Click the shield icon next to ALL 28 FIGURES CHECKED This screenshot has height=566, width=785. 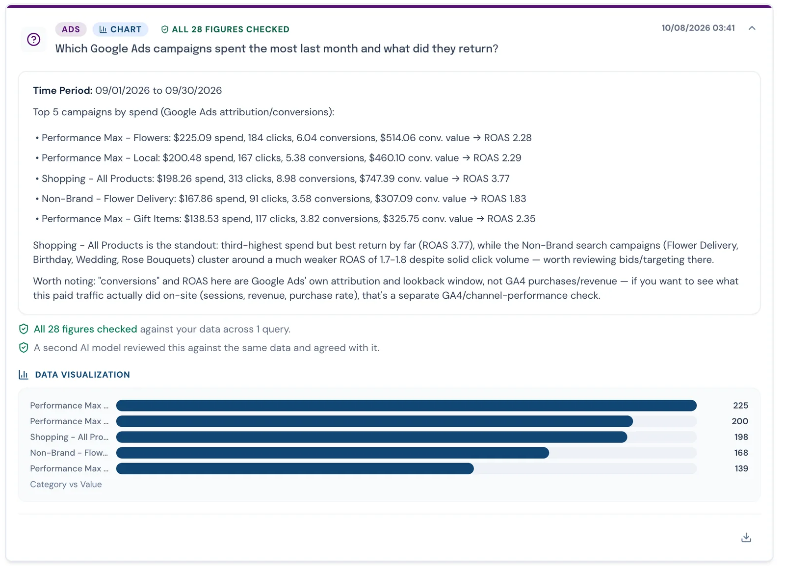165,29
